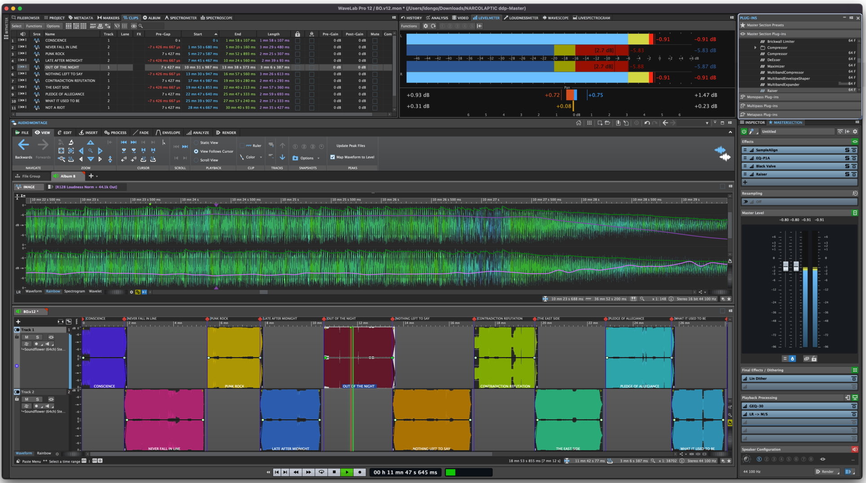The height and width of the screenshot is (483, 866).
Task: Solo the EQ-P1A effect
Action: click(847, 158)
